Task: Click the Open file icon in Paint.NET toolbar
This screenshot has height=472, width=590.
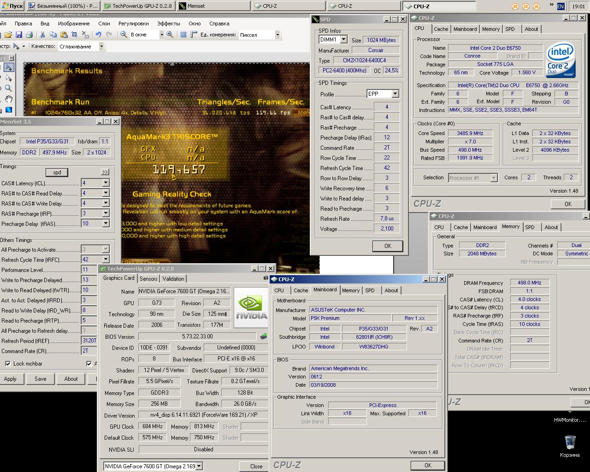Action: [x=8, y=35]
